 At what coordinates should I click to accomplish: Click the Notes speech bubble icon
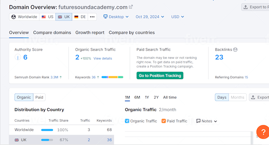(198, 121)
